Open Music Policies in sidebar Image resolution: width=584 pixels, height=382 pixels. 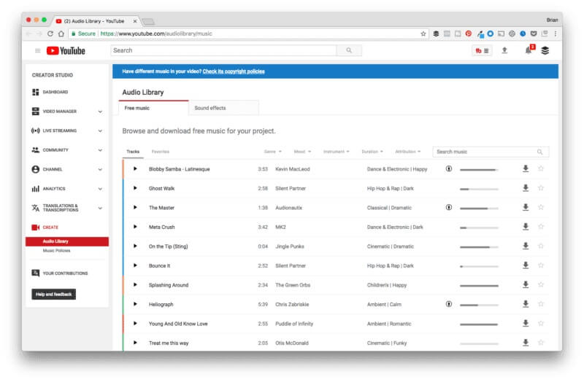pyautogui.click(x=56, y=251)
